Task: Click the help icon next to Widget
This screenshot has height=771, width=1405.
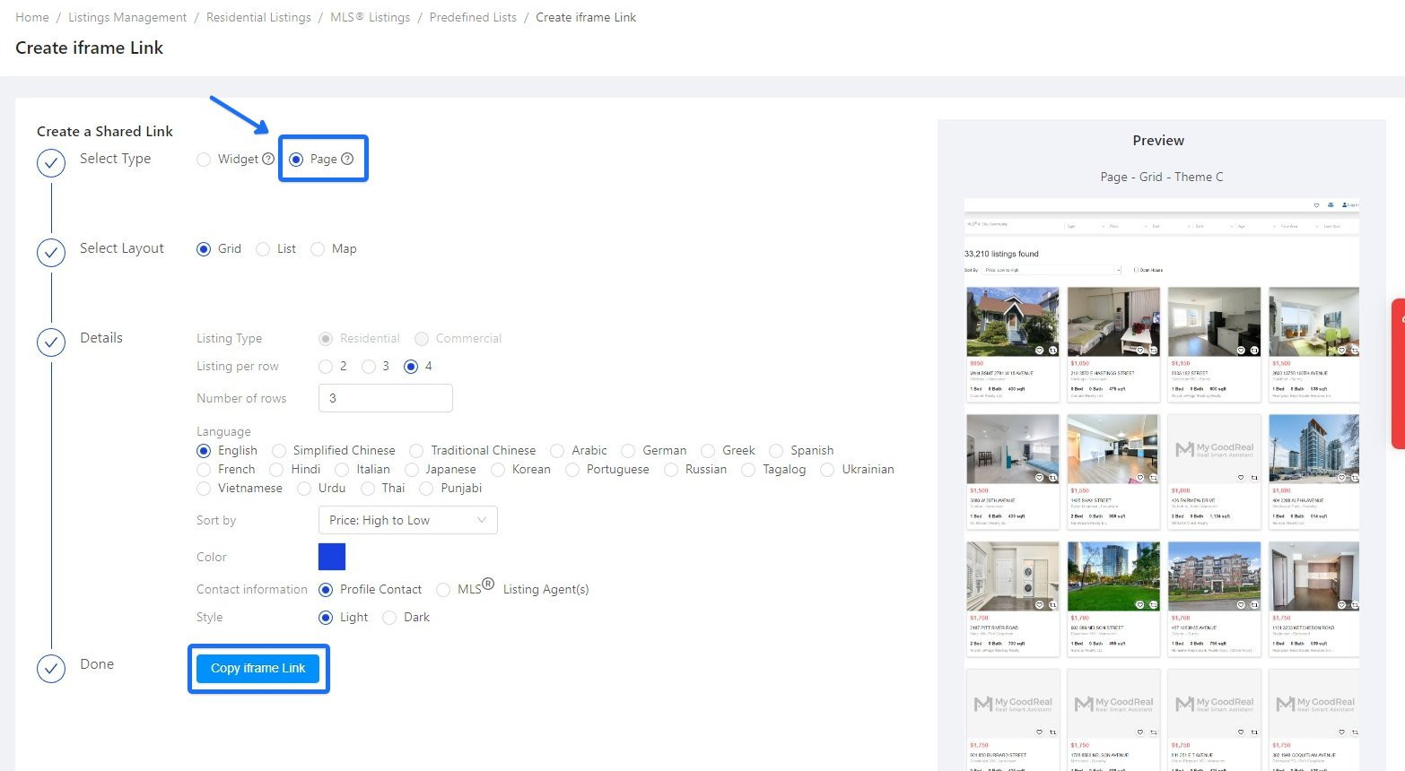Action: (268, 159)
